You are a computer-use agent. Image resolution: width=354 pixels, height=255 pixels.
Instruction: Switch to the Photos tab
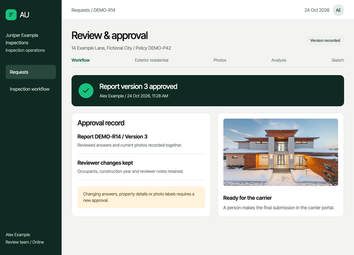point(220,60)
